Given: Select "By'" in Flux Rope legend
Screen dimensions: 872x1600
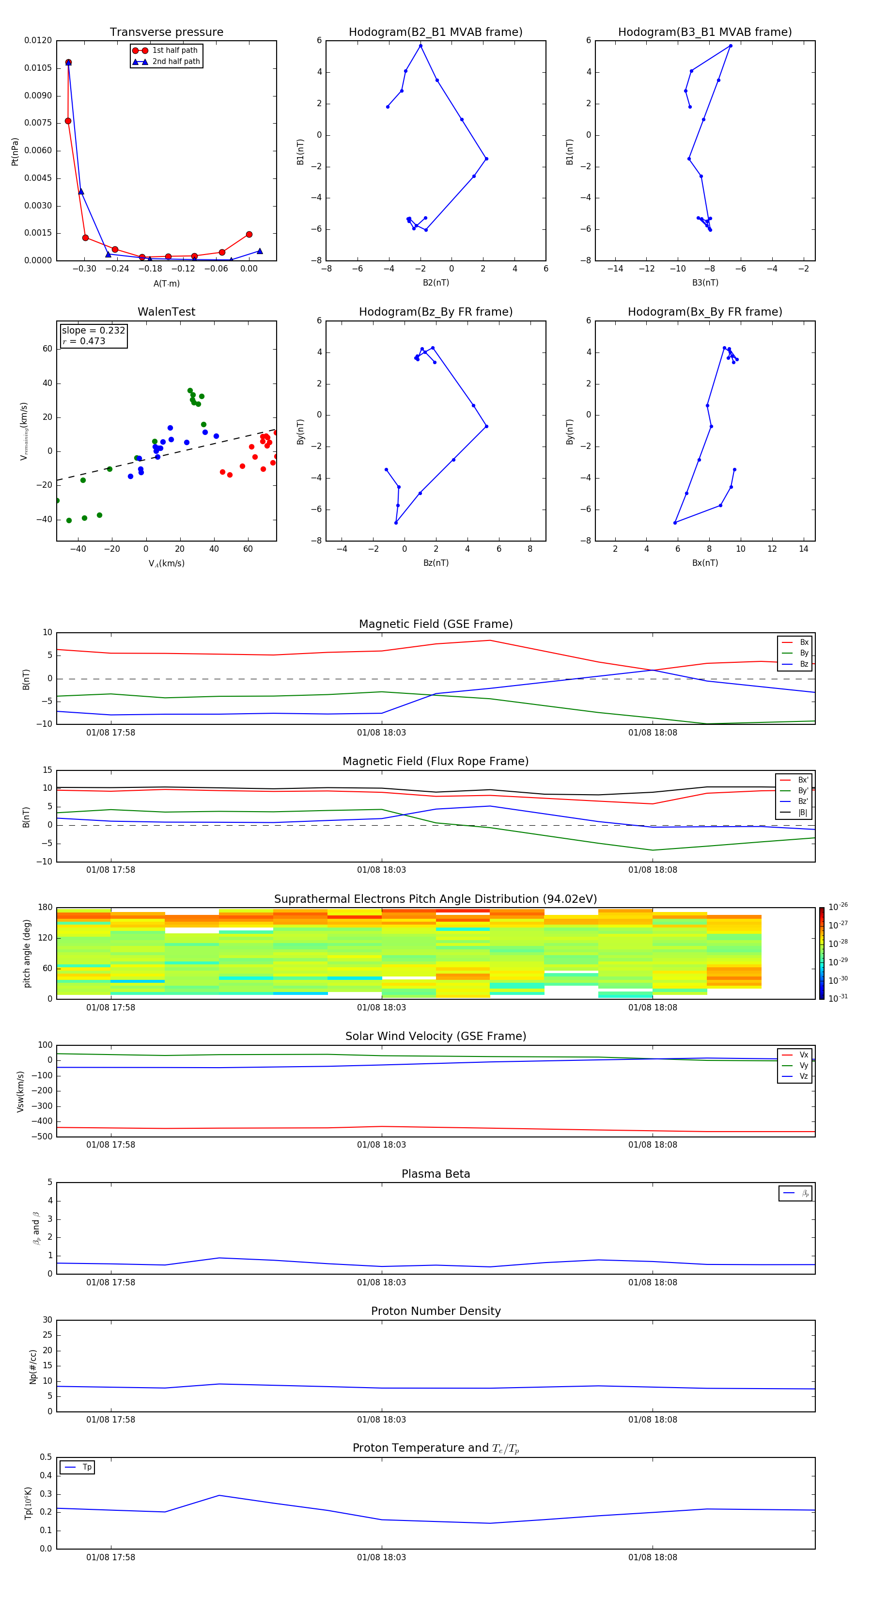Looking at the screenshot, I should coord(794,791).
